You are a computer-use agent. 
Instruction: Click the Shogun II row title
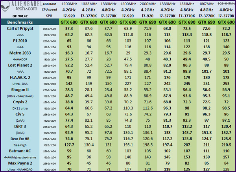[20, 90]
